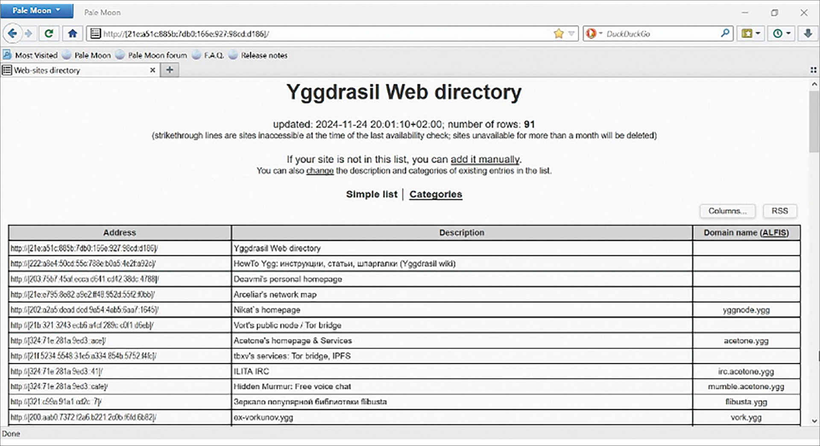Run search with the magnifier icon
Image resolution: width=820 pixels, height=446 pixels.
(725, 33)
